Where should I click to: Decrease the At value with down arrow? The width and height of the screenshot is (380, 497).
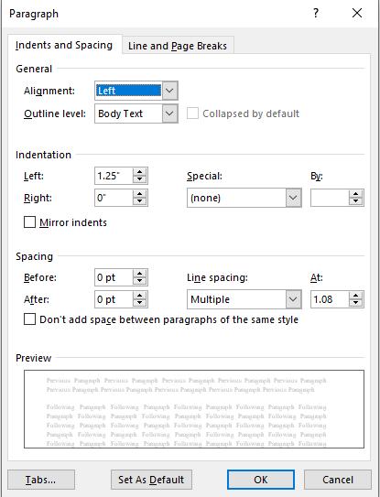(355, 303)
